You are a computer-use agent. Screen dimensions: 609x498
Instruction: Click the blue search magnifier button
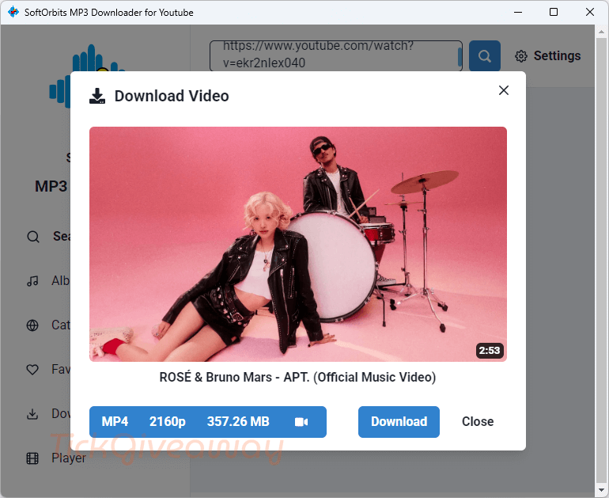tap(485, 56)
